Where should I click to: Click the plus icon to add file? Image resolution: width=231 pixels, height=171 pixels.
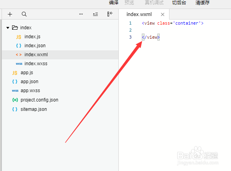tap(10, 14)
